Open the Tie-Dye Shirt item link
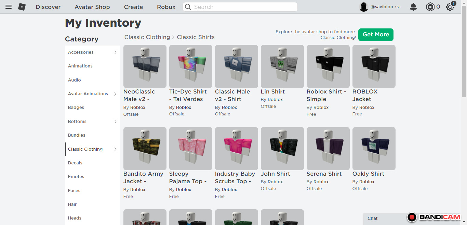Image resolution: width=467 pixels, height=225 pixels. [188, 95]
